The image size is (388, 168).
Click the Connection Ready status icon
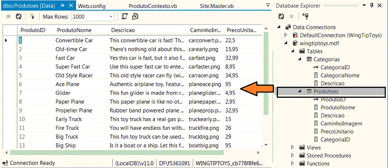5,163
